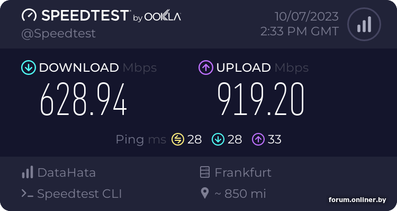The height and width of the screenshot is (211, 397).
Task: Click the cyan download ping icon
Action: tap(218, 139)
